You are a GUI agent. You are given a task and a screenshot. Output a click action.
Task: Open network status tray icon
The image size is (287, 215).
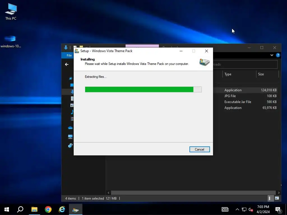[244, 209]
